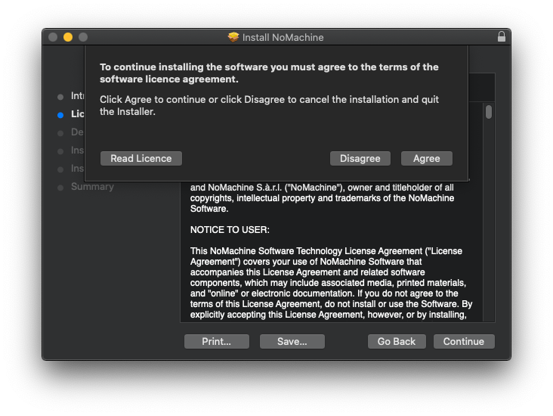
Task: Click the Go Back button
Action: (x=397, y=341)
